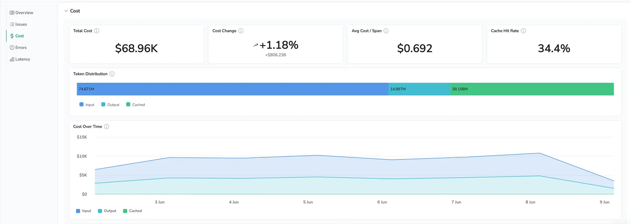Viewport: 631px width, 224px height.
Task: Click the +$806.238 change amount
Action: click(276, 55)
